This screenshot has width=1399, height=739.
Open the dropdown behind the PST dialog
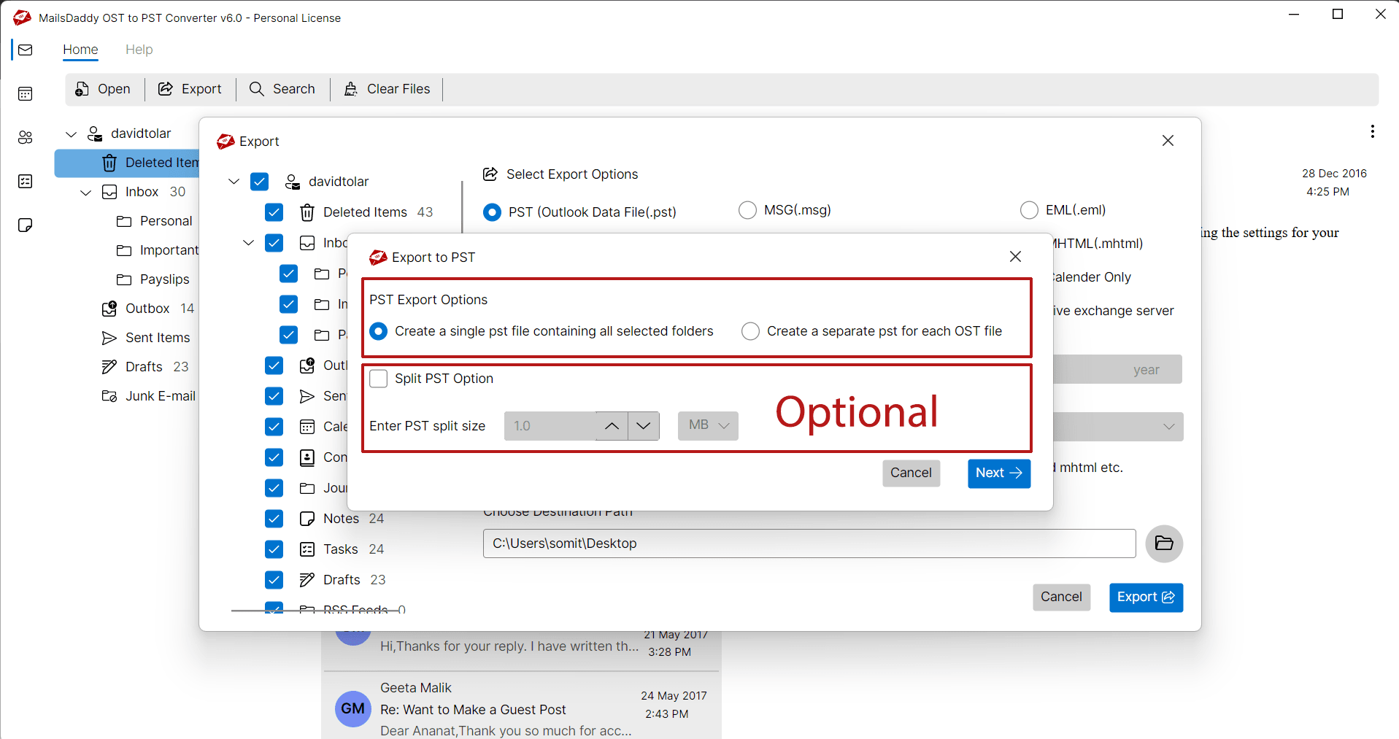coord(1168,427)
